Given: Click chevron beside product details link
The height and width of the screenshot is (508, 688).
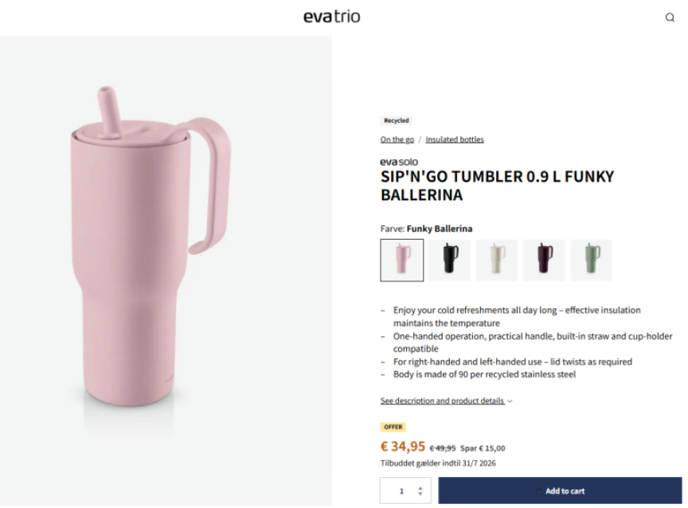Looking at the screenshot, I should click(x=510, y=401).
